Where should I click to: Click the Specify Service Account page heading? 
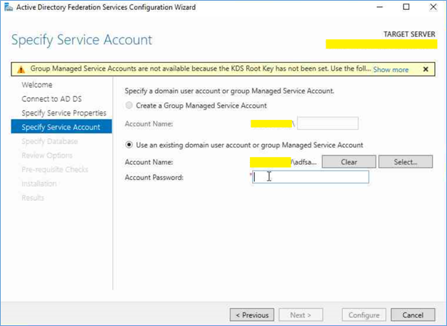click(x=81, y=40)
